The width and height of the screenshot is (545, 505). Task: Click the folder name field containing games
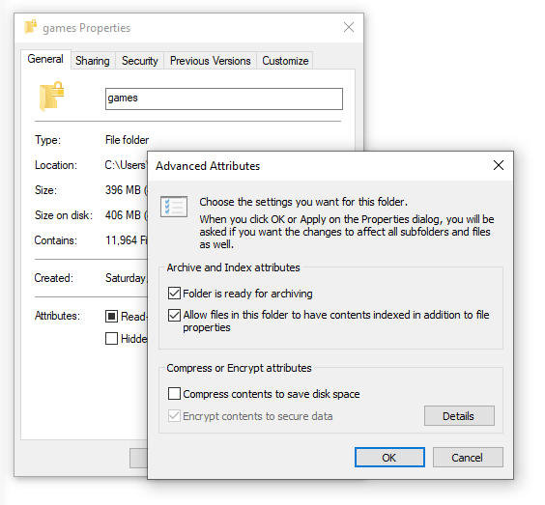pyautogui.click(x=224, y=99)
